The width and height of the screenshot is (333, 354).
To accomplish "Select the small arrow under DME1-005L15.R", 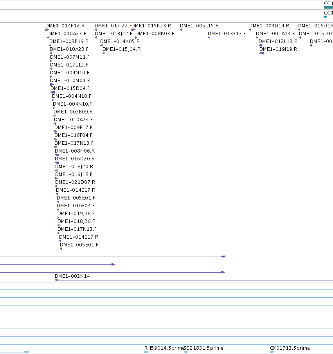I will click(181, 30).
